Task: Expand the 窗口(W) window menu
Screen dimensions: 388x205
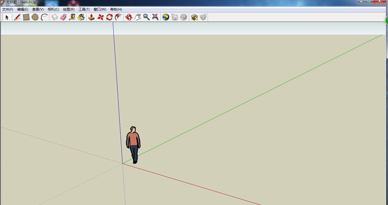Action: pyautogui.click(x=100, y=9)
